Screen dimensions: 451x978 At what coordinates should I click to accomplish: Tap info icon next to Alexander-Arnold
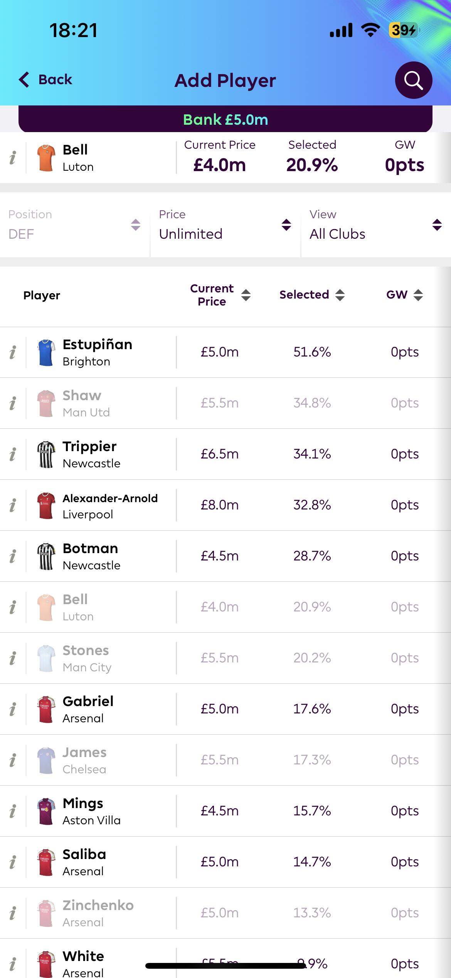tap(13, 505)
